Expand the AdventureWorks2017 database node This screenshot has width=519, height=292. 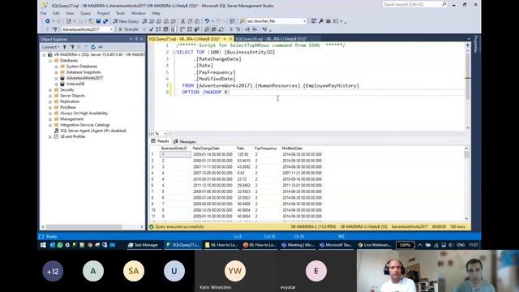[x=56, y=78]
